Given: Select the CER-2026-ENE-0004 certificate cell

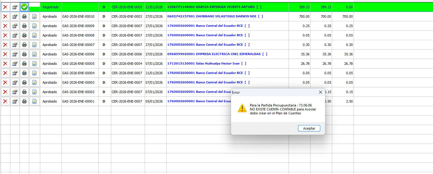Looking at the screenshot, I should [127, 64].
